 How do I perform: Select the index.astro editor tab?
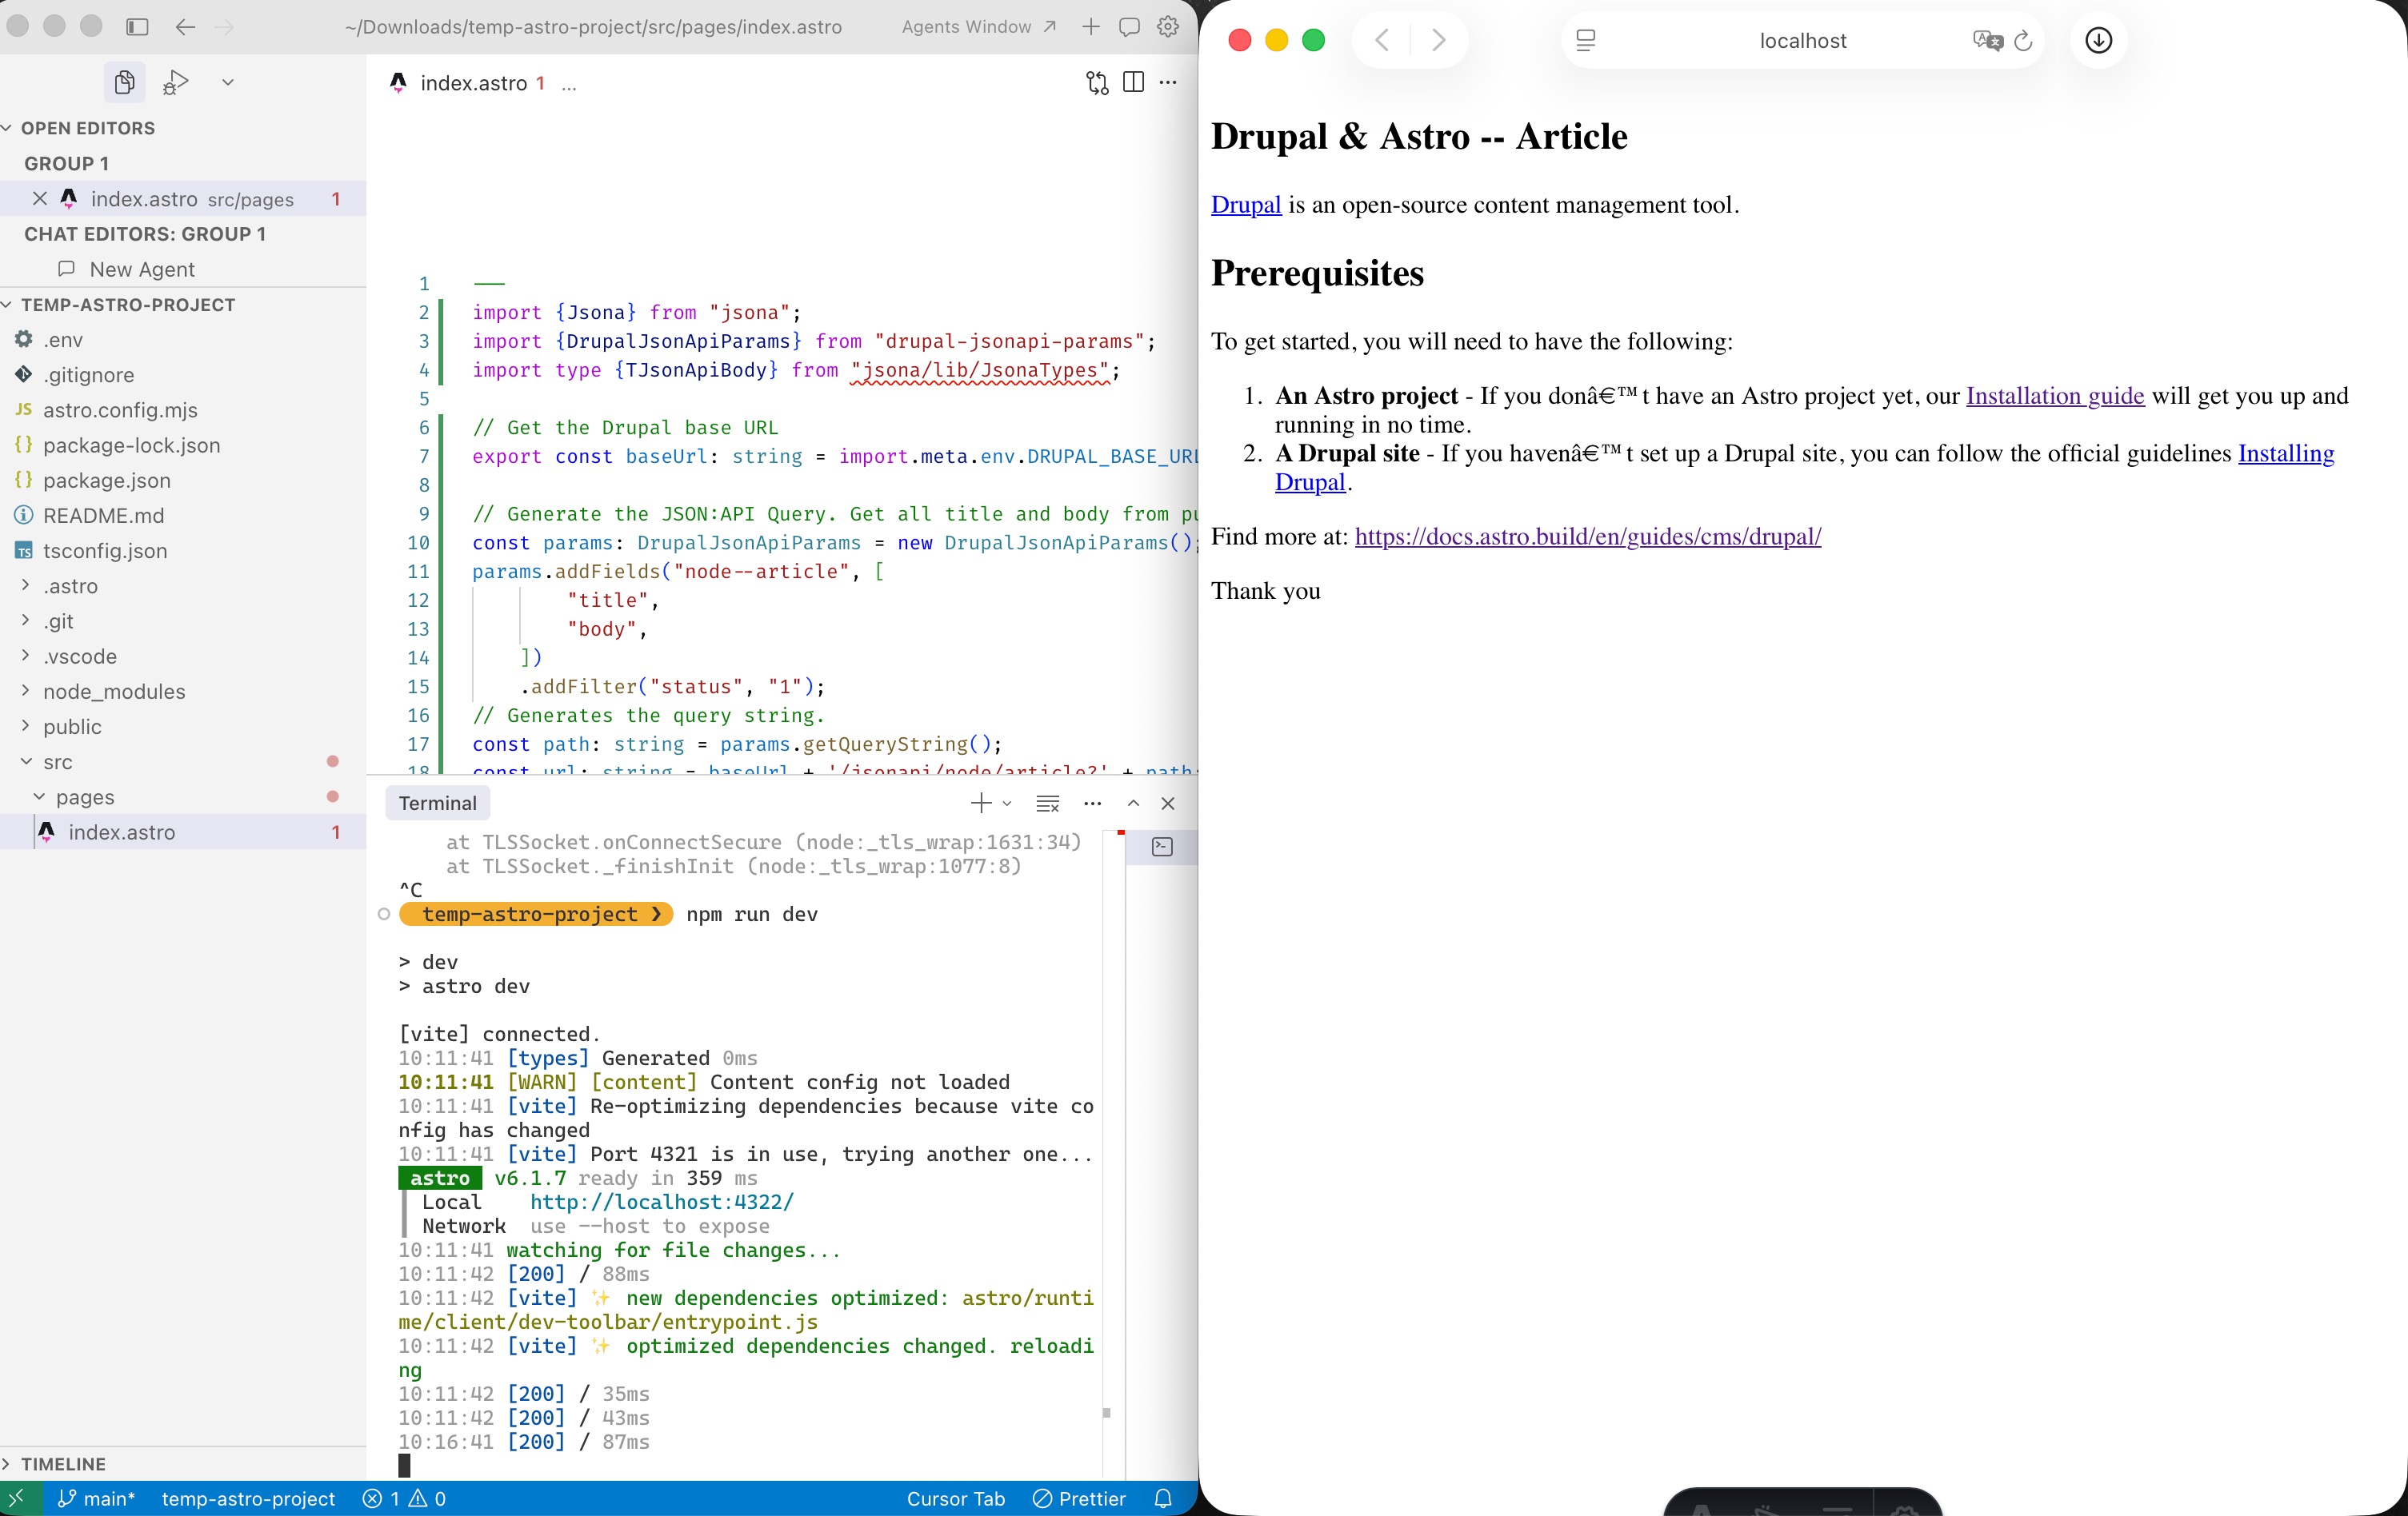coord(472,83)
